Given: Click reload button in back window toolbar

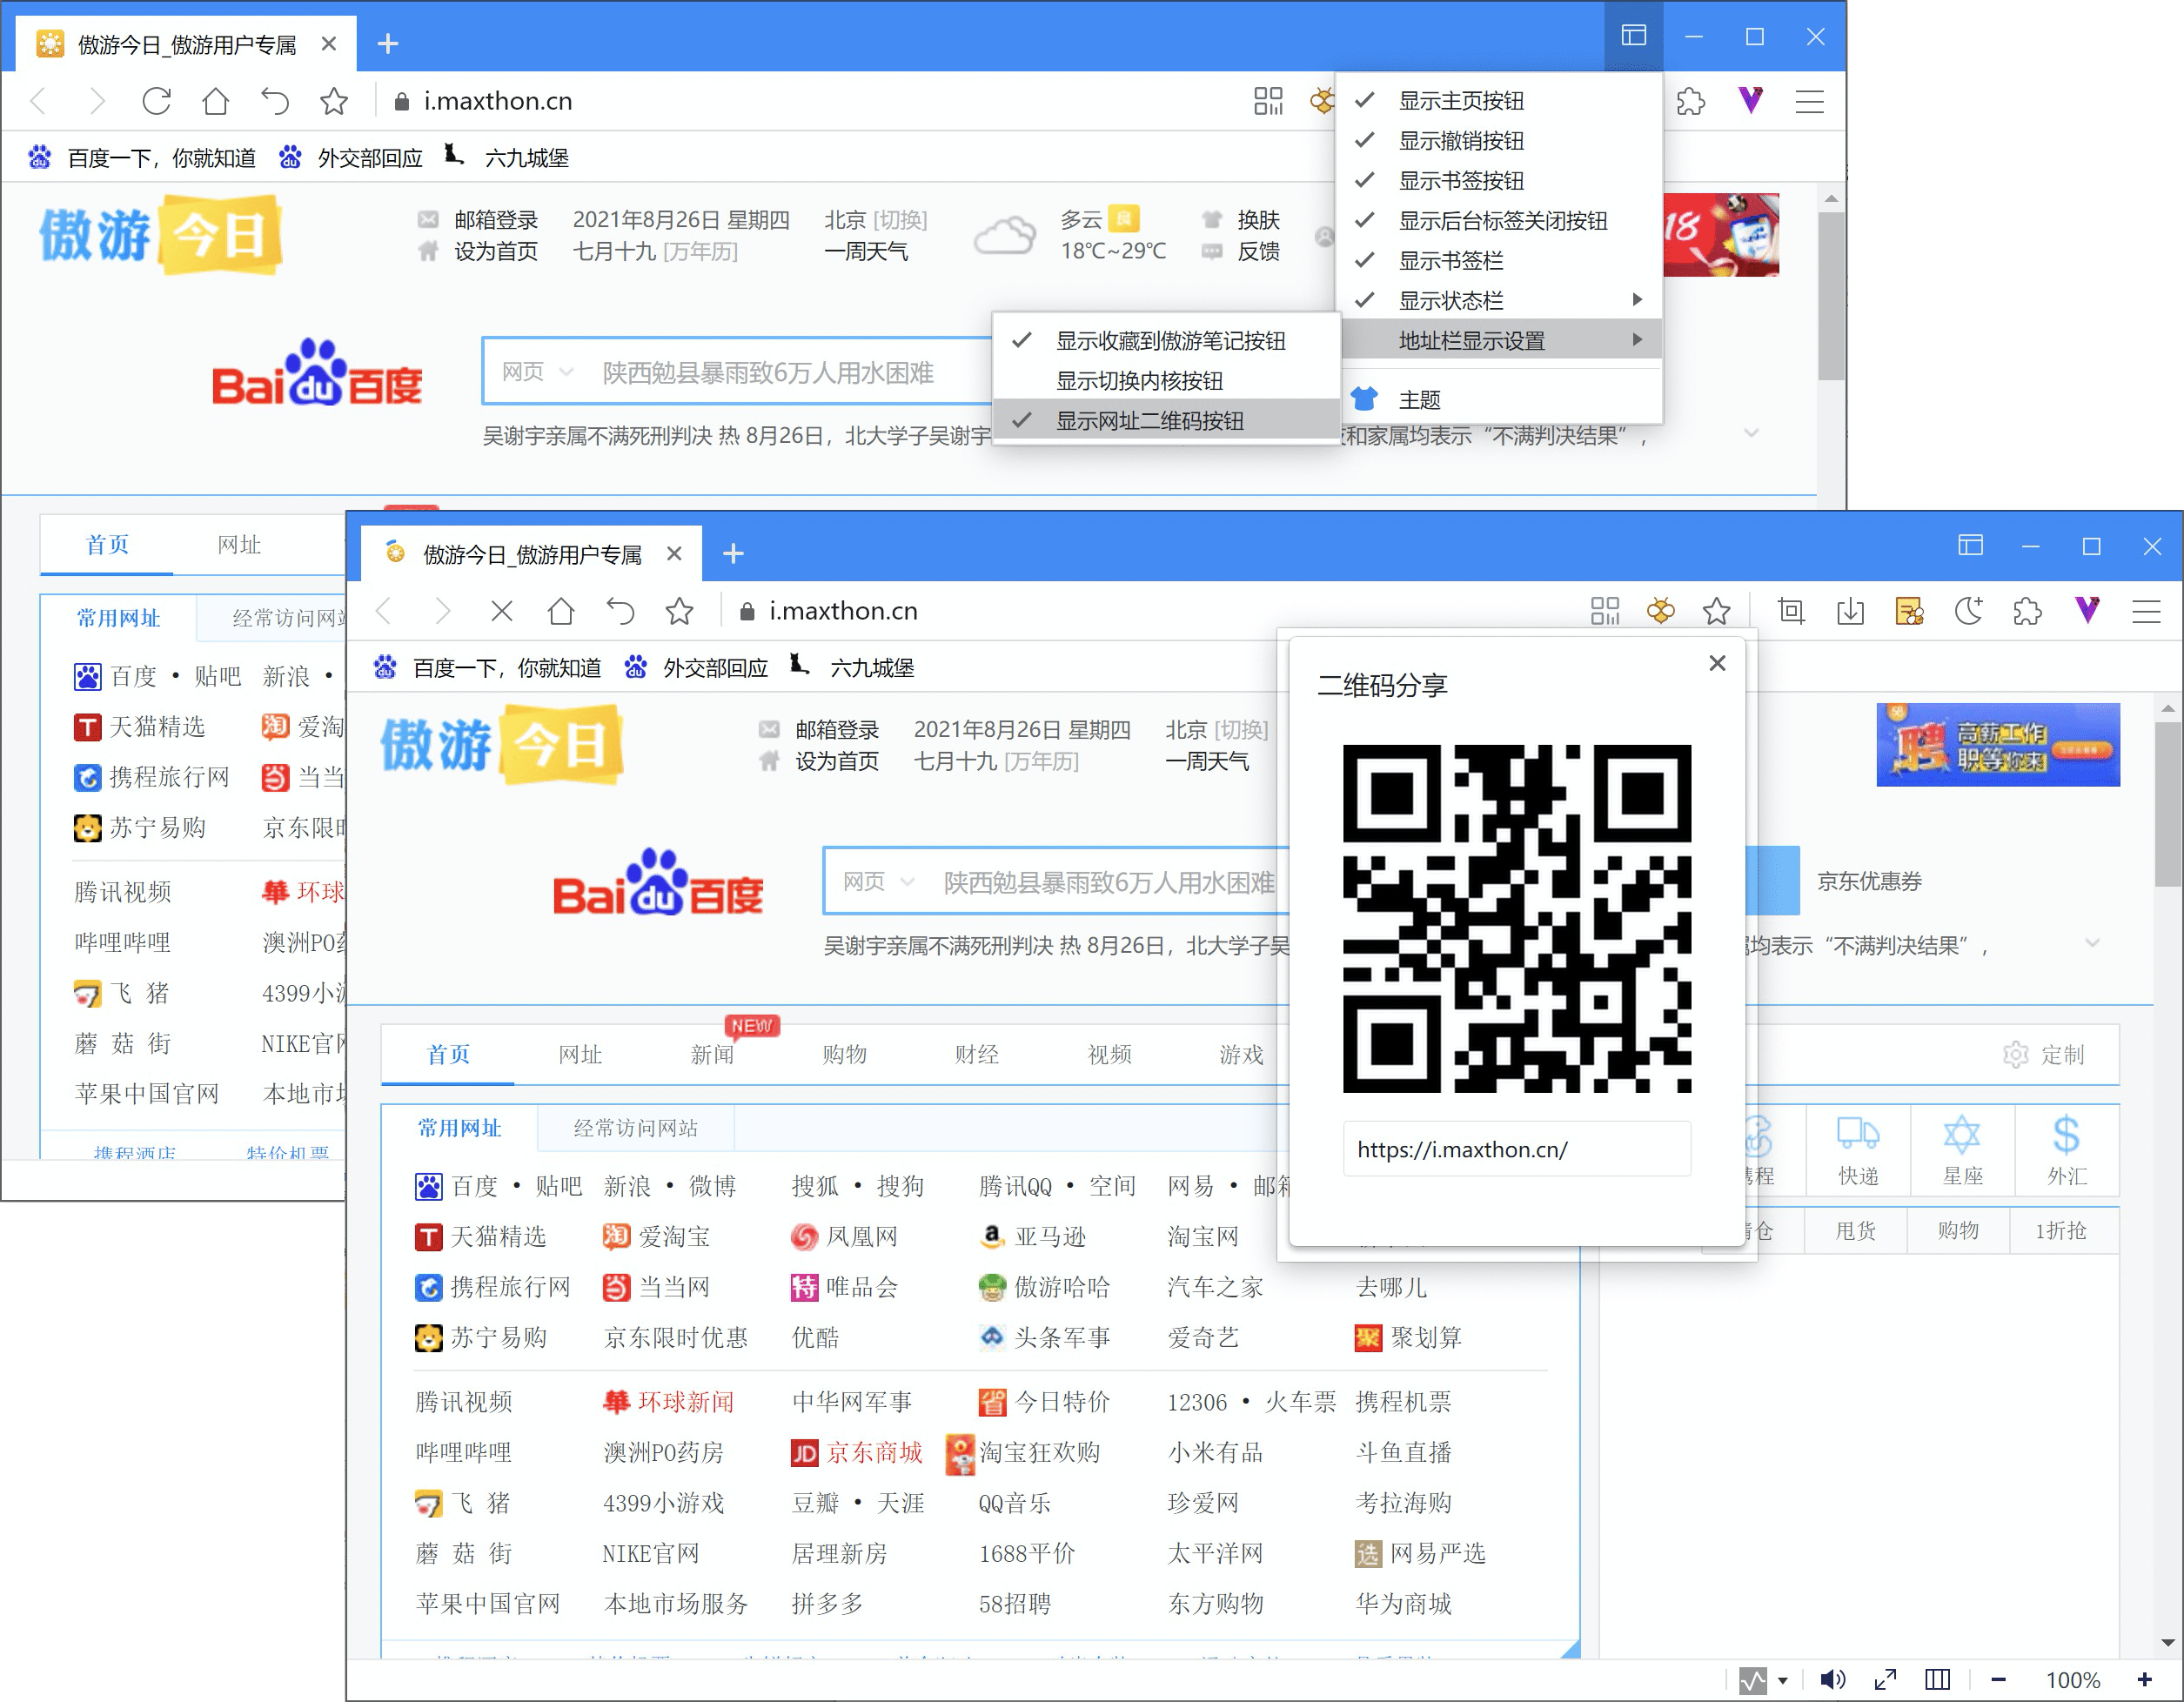Looking at the screenshot, I should [156, 101].
